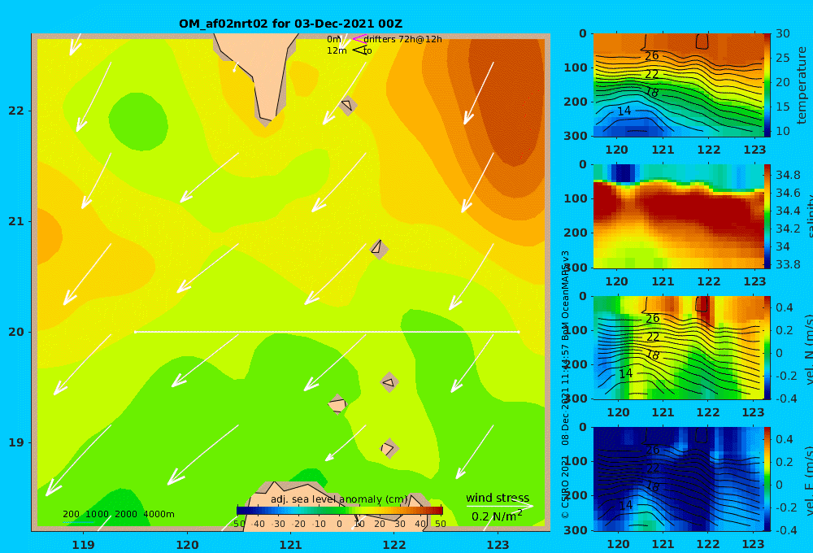
Task: Click the '34.8' tick on salinity color bar
Action: pos(788,175)
